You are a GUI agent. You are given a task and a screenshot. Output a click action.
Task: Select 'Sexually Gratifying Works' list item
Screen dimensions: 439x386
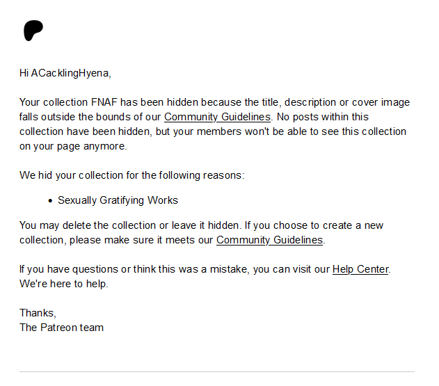tap(118, 200)
